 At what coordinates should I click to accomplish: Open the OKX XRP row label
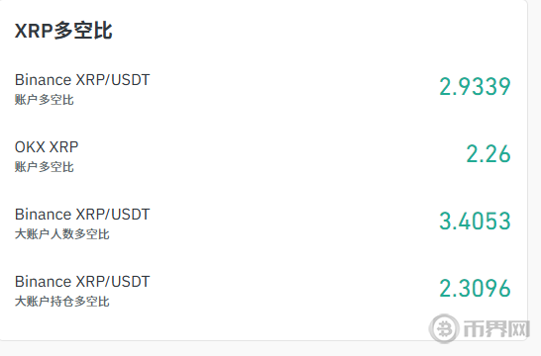click(47, 147)
